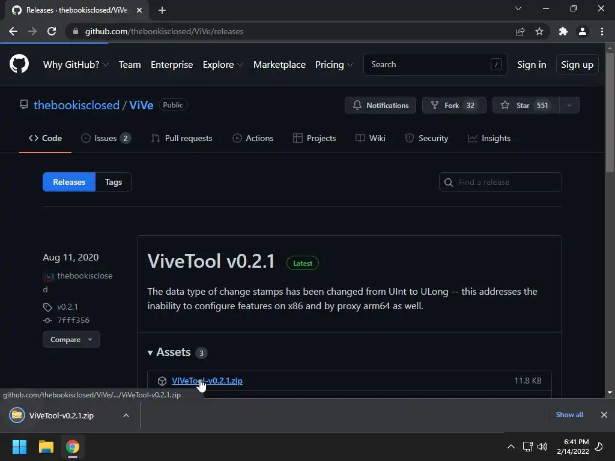The width and height of the screenshot is (615, 461).
Task: Open the Windows Start menu
Action: pos(19,447)
